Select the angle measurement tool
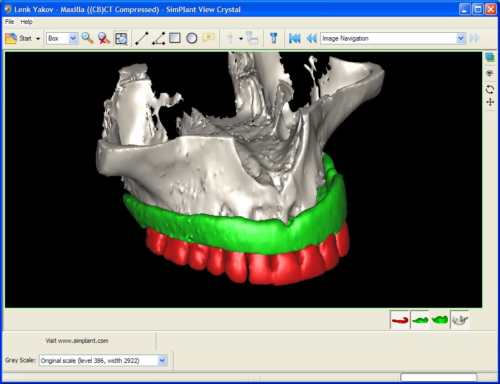This screenshot has width=500, height=384. [157, 38]
